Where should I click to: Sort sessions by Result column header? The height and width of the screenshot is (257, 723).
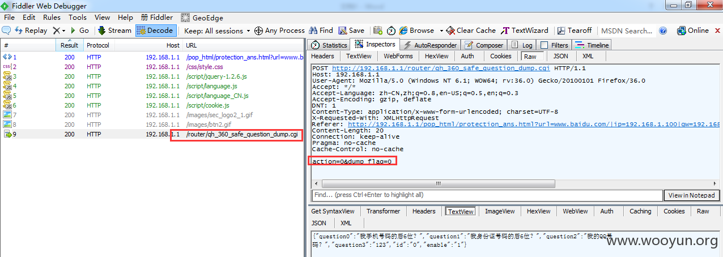(x=70, y=45)
